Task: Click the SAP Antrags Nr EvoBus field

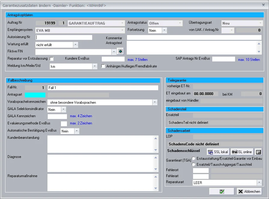Action: click(224, 59)
